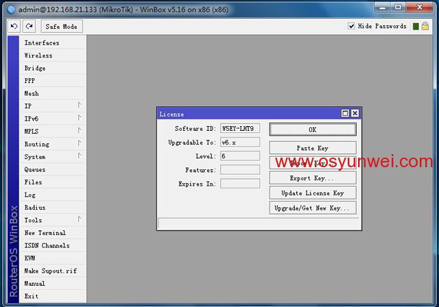
Task: Open the Bridge menu
Action: coord(53,68)
